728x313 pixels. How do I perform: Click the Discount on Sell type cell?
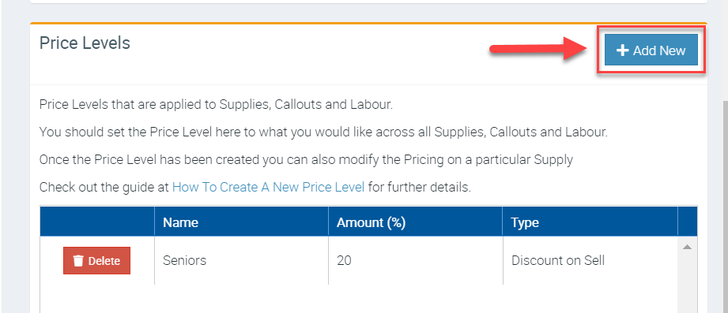click(x=590, y=261)
